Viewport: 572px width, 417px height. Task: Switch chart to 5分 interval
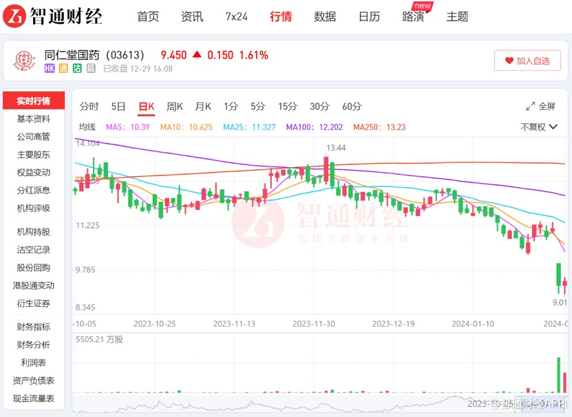[257, 107]
